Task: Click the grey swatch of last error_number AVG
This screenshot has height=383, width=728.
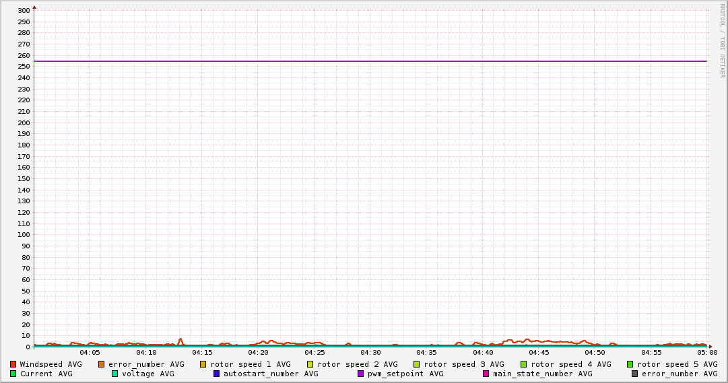Action: 634,374
